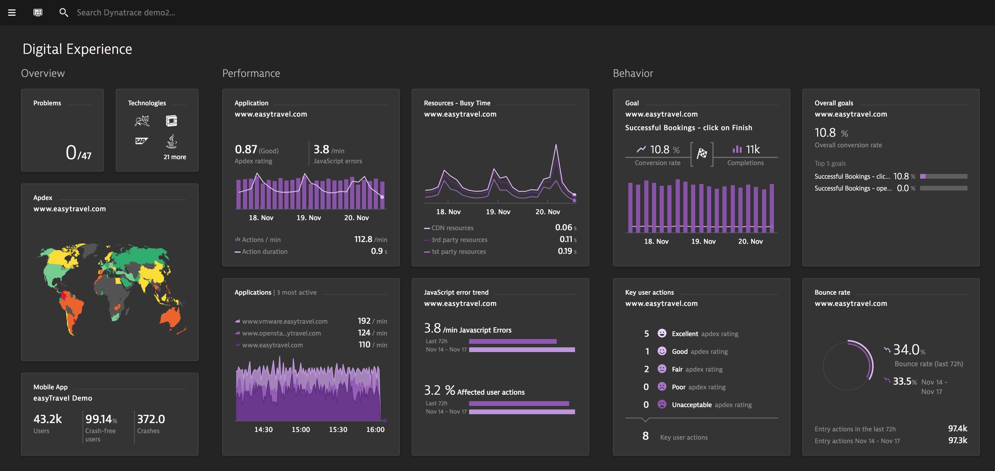Click the Poor apdex sad face icon
995x471 pixels.
pyautogui.click(x=662, y=386)
